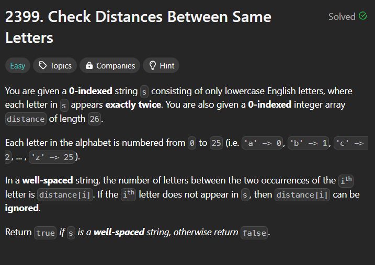Click the 'false' code chip
This screenshot has width=375, height=265.
[x=254, y=233]
